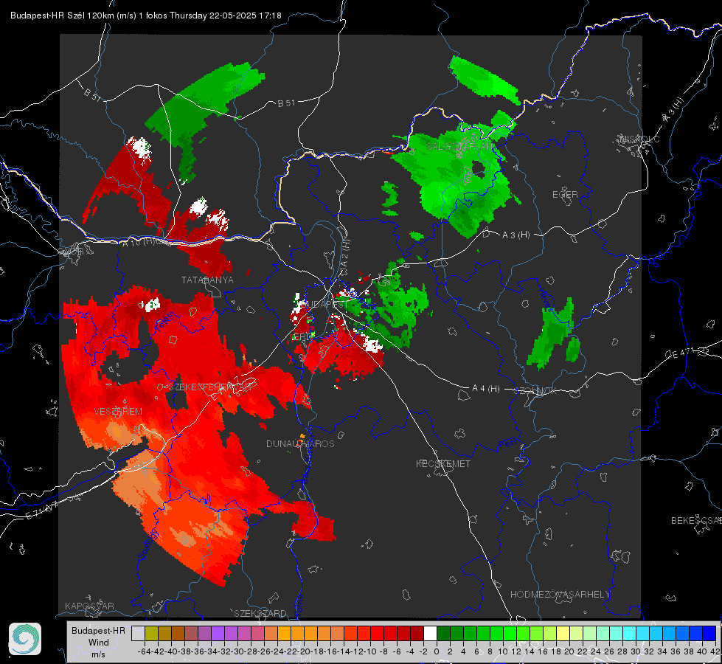Click the Somogy county label

(147, 544)
